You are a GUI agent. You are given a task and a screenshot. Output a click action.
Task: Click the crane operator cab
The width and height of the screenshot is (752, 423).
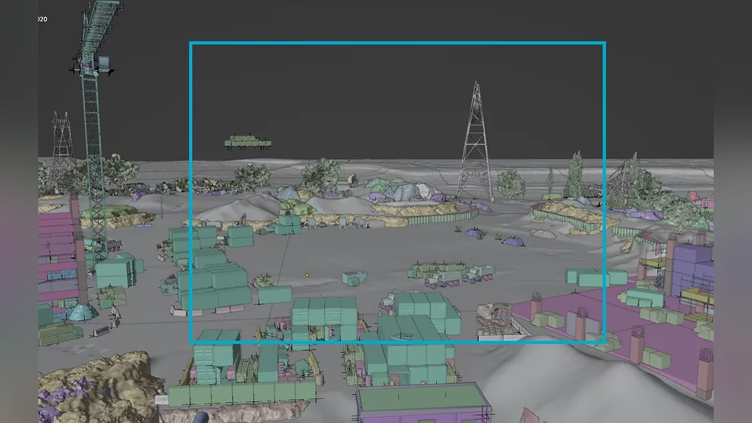(x=103, y=64)
